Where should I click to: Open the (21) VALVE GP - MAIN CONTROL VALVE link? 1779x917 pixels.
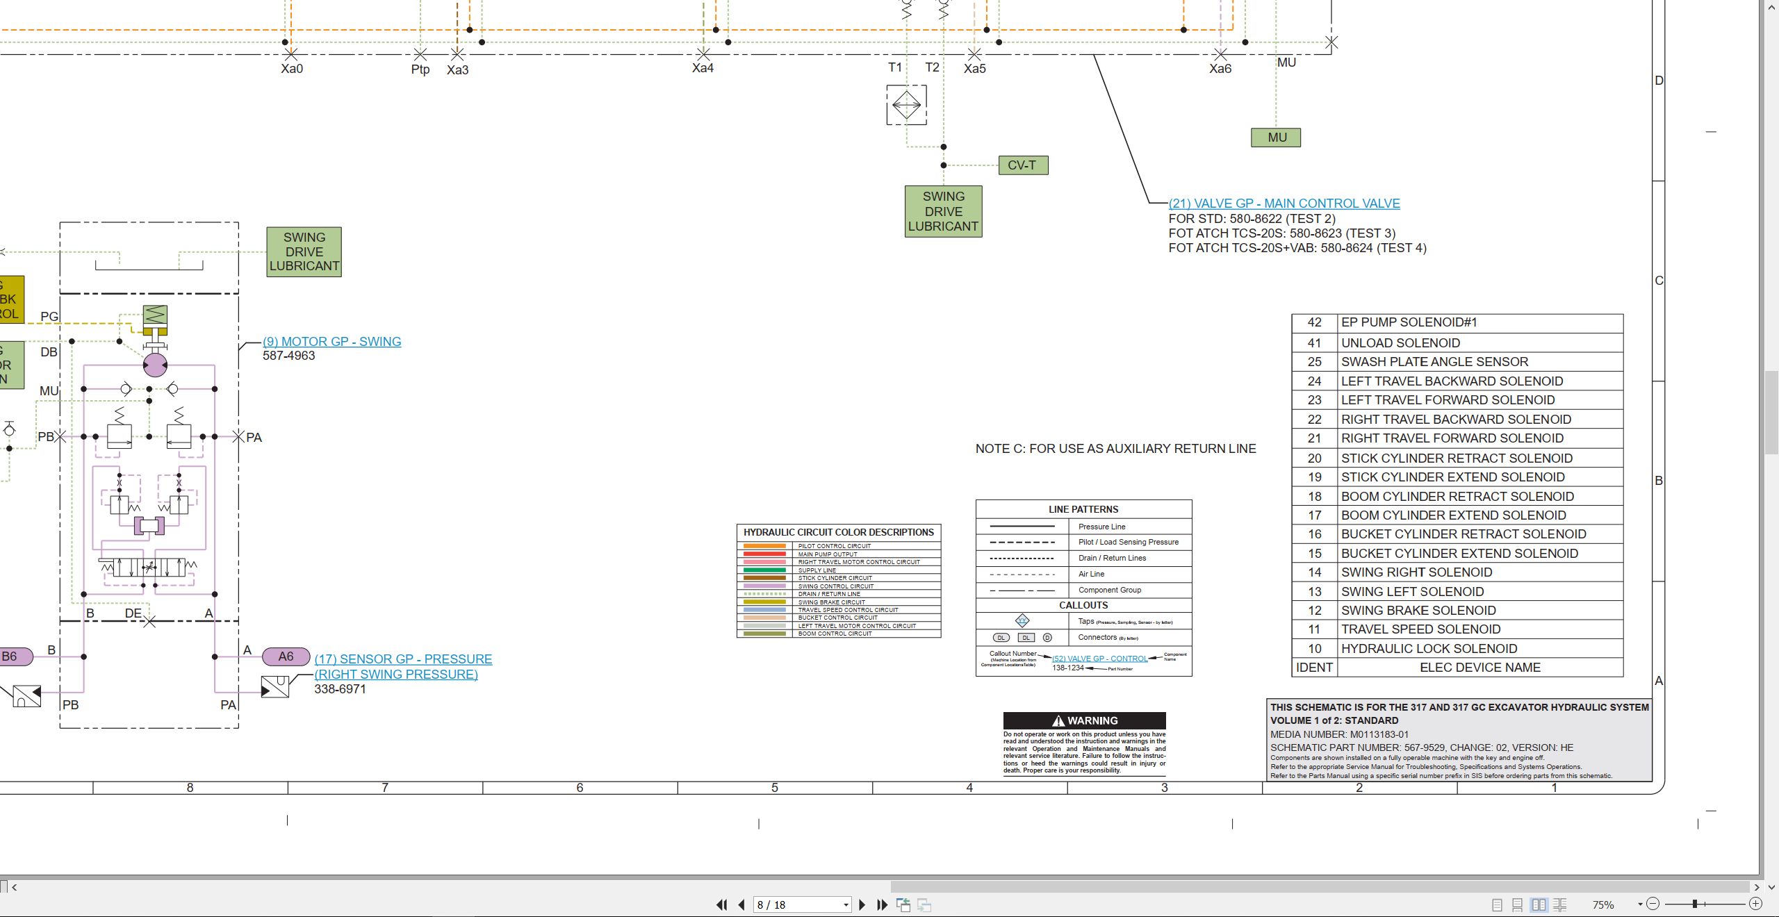point(1284,204)
